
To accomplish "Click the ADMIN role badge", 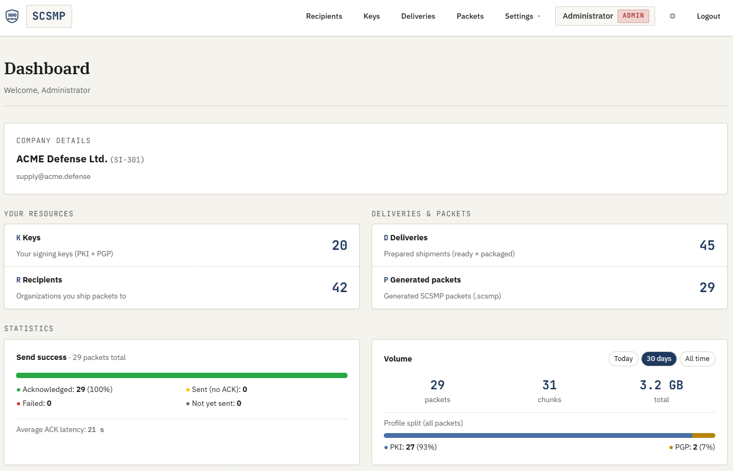I will tap(633, 16).
